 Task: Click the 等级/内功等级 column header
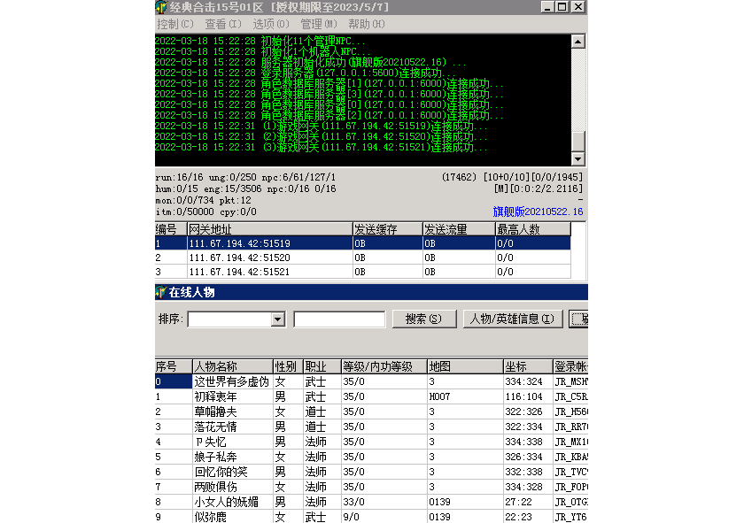pos(383,366)
